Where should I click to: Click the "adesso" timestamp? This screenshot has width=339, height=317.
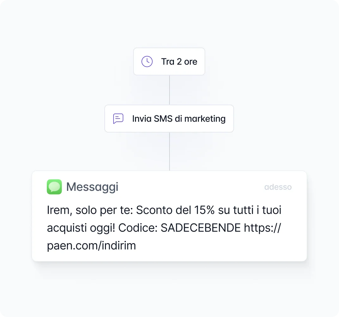[x=278, y=187]
